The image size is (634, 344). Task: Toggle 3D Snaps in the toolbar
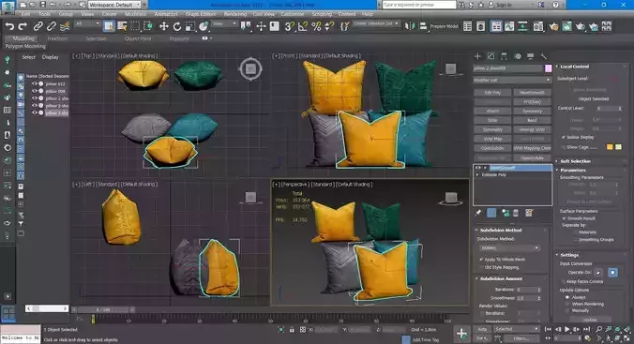click(289, 26)
